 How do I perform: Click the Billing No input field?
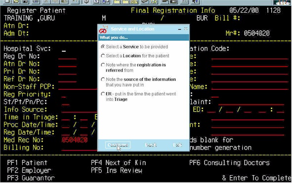(80, 148)
